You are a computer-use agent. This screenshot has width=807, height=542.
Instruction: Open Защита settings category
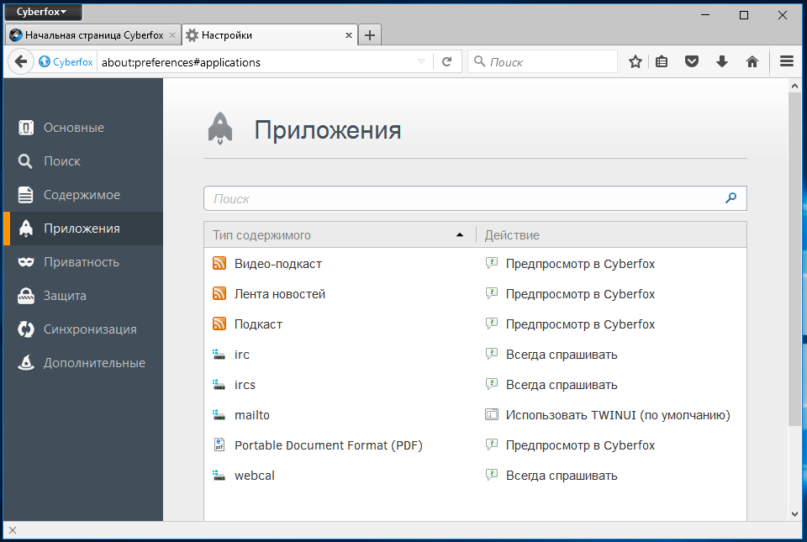click(83, 296)
